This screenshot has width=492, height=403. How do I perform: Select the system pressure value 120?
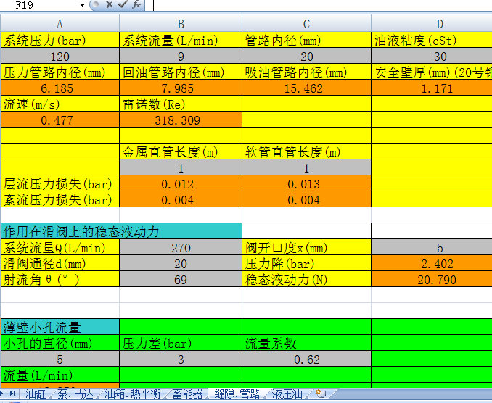tap(60, 56)
